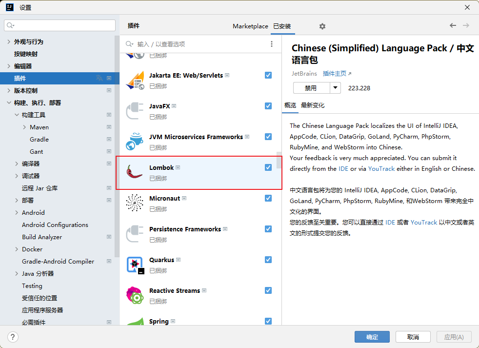
Task: Go back using the left arrow
Action: coord(453,25)
